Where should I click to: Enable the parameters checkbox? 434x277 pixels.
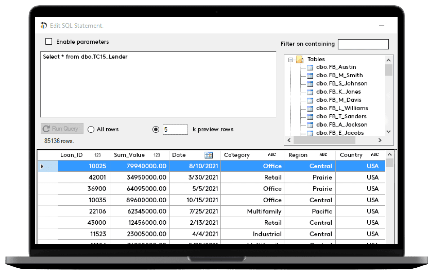(x=49, y=42)
